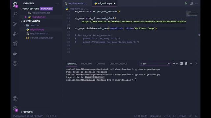The image size is (211, 118).
Task: Click errors and warnings count in status bar
Action: click(51, 116)
